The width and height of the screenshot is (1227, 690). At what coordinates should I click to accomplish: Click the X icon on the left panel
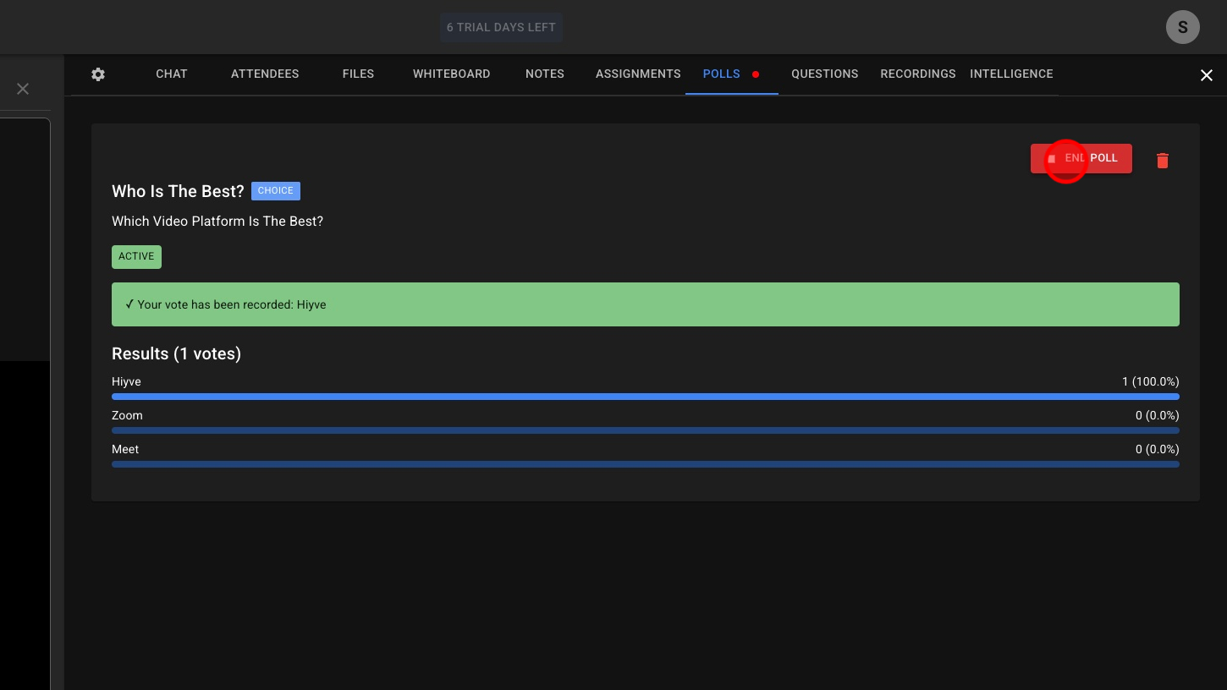[x=23, y=89]
